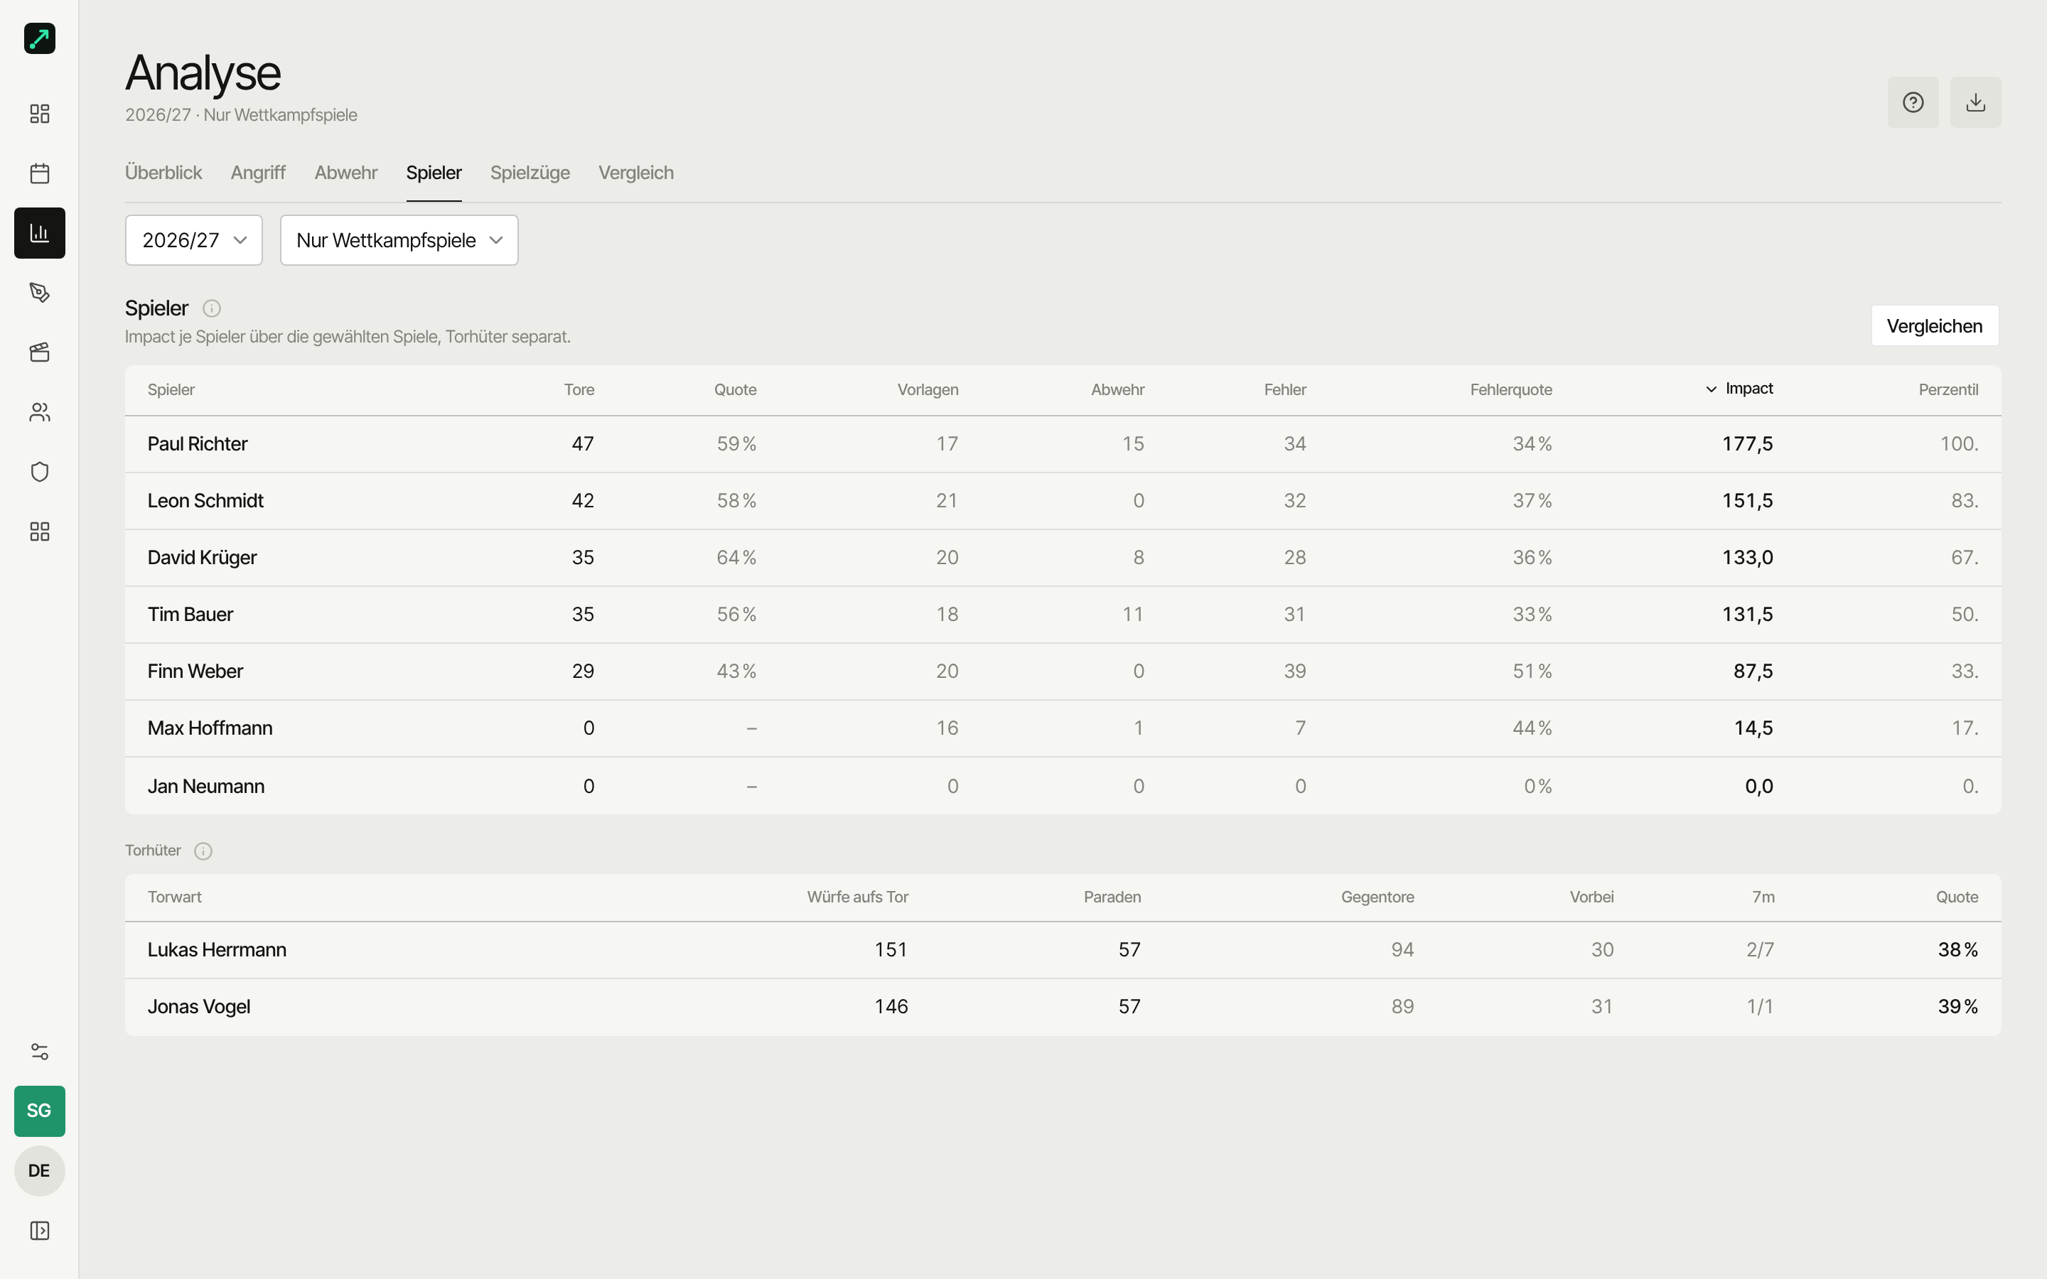Viewport: 2047px width, 1279px height.
Task: Sort by the Tore column header
Action: coord(579,390)
